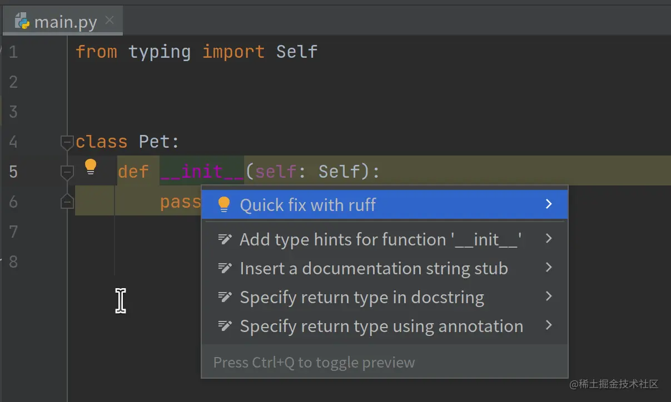
Task: Click line number 3 in the gutter
Action: 13,112
